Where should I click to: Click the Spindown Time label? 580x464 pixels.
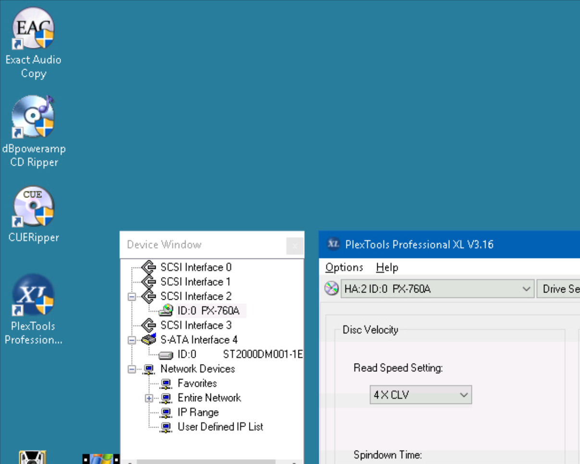click(388, 454)
